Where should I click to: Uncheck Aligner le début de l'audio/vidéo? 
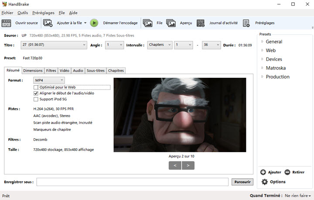pyautogui.click(x=36, y=93)
